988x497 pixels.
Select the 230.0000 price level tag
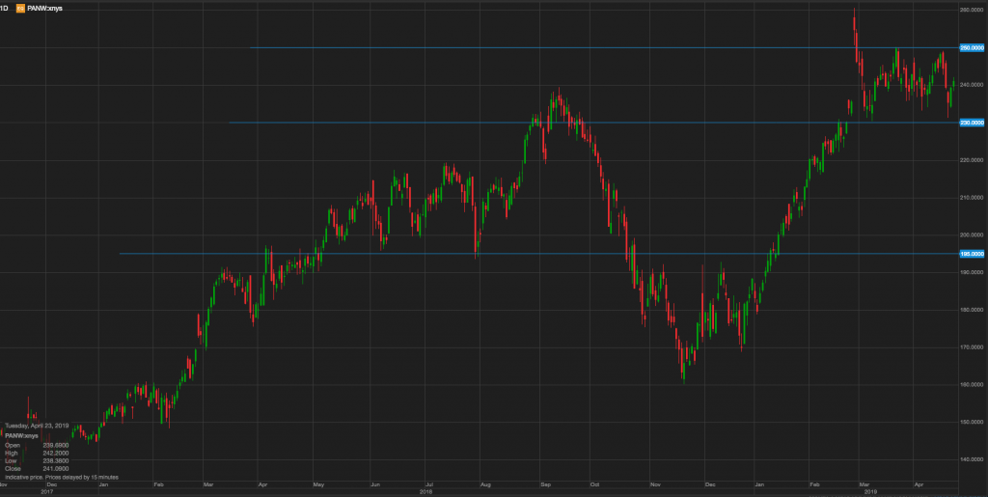pos(970,123)
